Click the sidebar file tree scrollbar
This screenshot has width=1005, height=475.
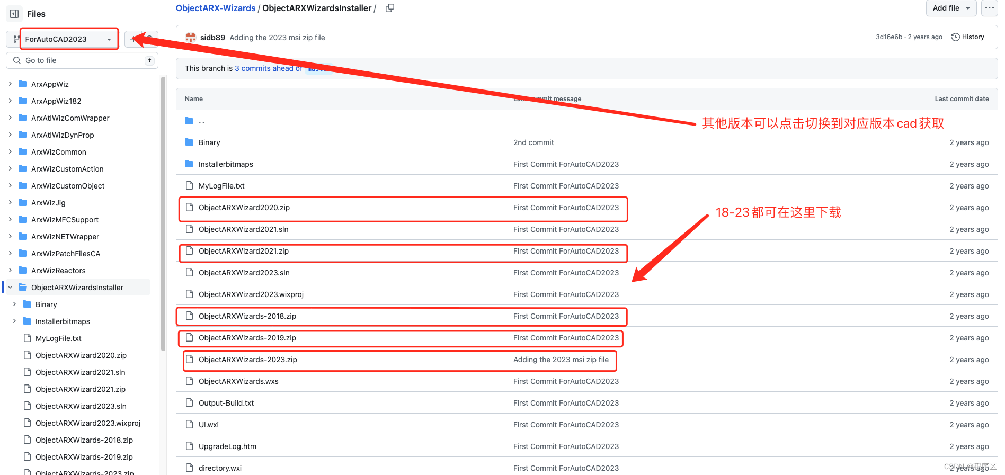(163, 213)
